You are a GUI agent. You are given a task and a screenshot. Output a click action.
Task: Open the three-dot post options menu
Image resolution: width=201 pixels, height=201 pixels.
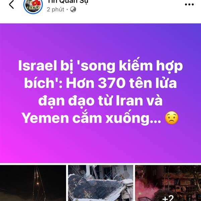pyautogui.click(x=189, y=4)
